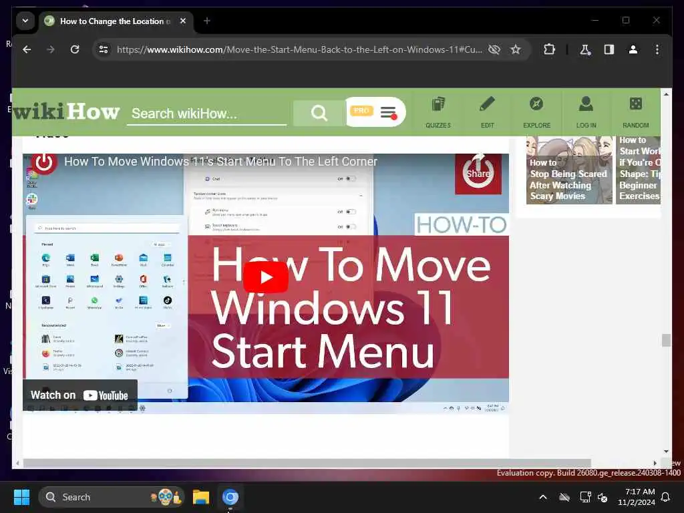This screenshot has width=684, height=513.
Task: Open the Chrome profile icon
Action: (x=633, y=49)
